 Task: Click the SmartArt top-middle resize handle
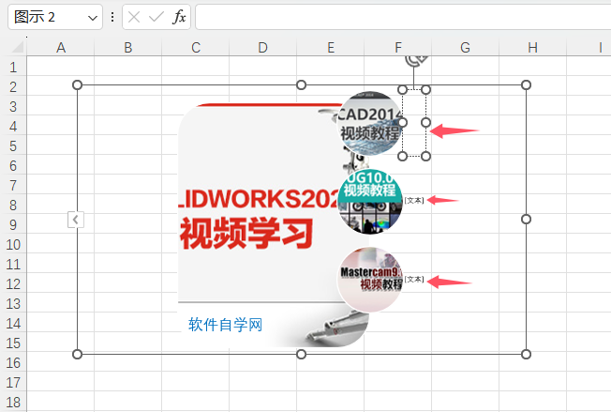[301, 84]
